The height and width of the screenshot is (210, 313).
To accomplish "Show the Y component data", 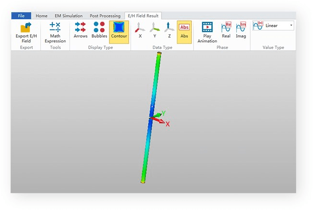I will coord(155,30).
